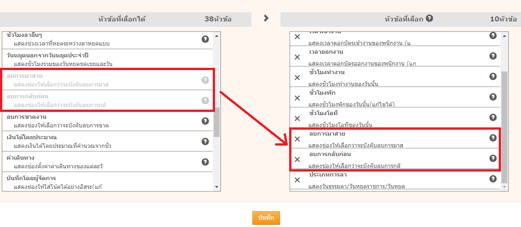Click help icon beside หัวข้อที่เลือก header
This screenshot has height=227, width=521.
click(429, 19)
